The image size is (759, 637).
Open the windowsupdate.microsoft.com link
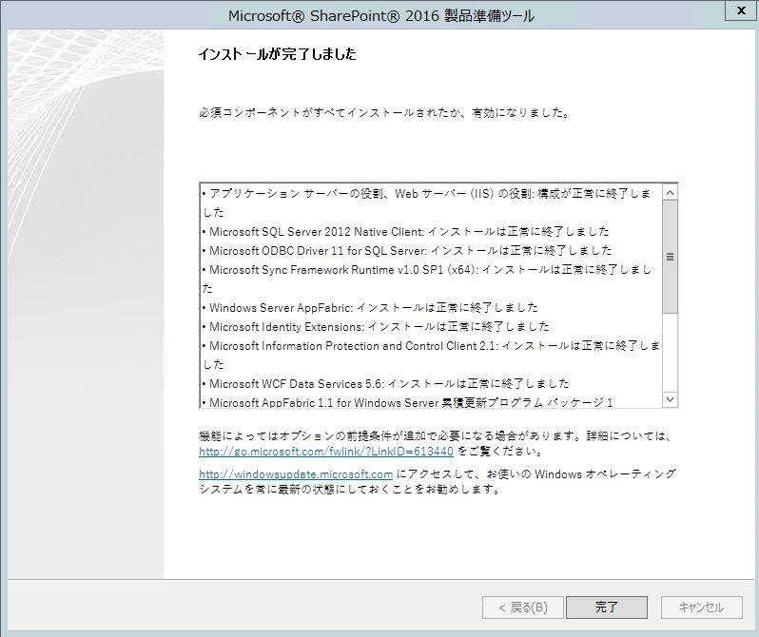click(x=296, y=474)
